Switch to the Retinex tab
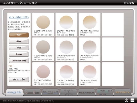 pyautogui.click(x=122, y=92)
